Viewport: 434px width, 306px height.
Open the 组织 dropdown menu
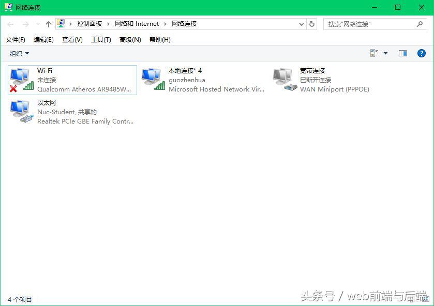coord(18,53)
